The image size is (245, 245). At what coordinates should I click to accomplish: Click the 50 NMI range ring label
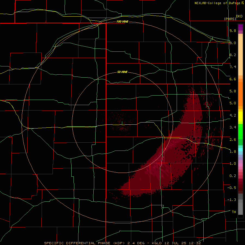tap(122, 72)
